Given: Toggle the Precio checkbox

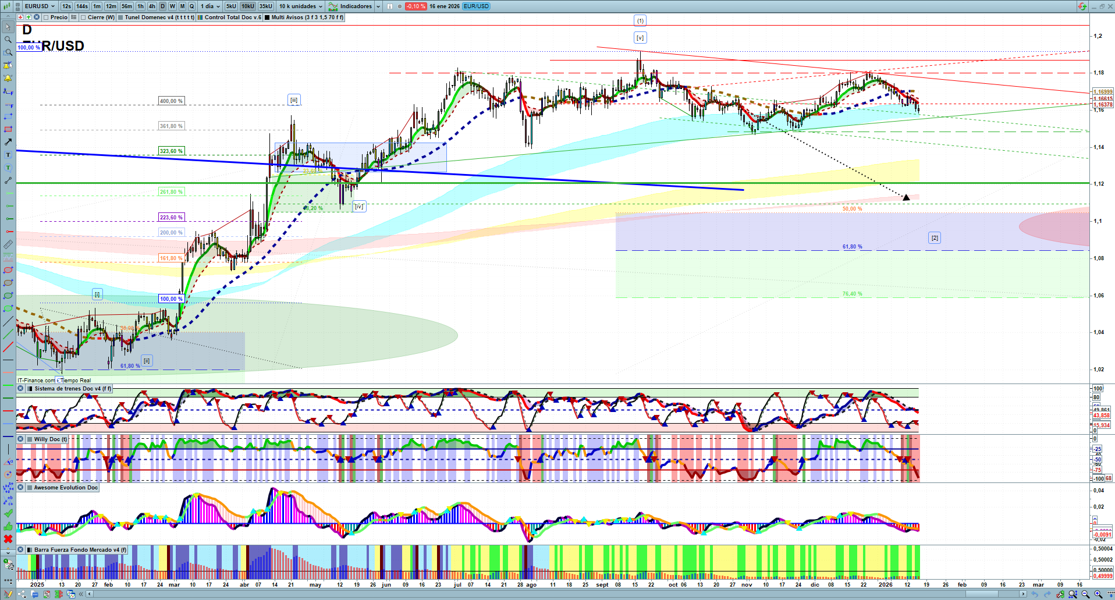Looking at the screenshot, I should click(x=47, y=17).
